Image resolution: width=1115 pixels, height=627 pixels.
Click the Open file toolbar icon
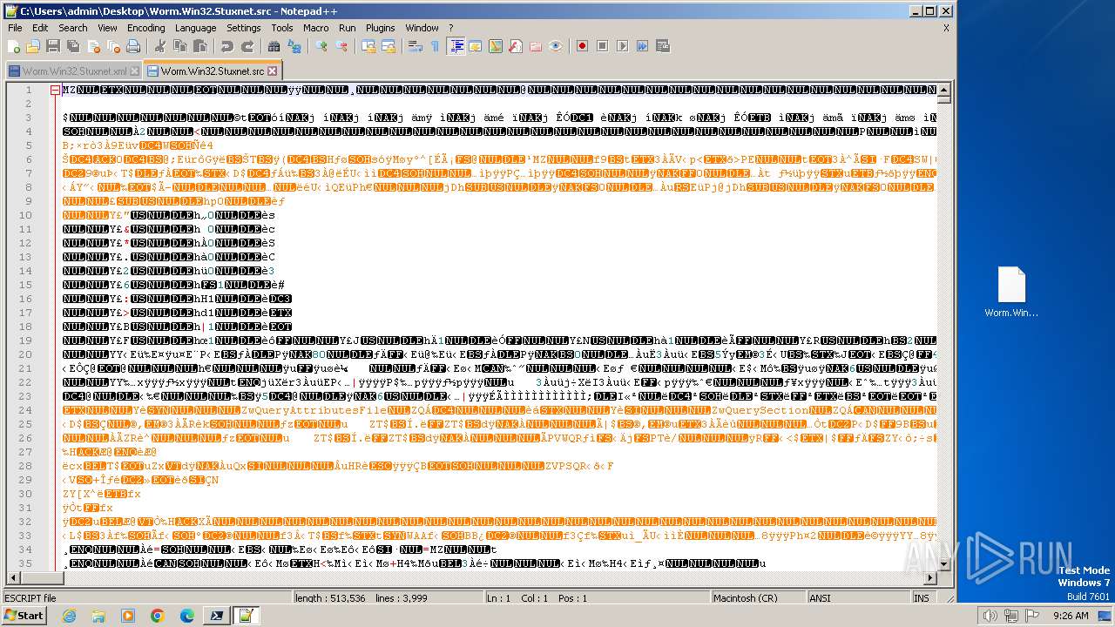(33, 46)
